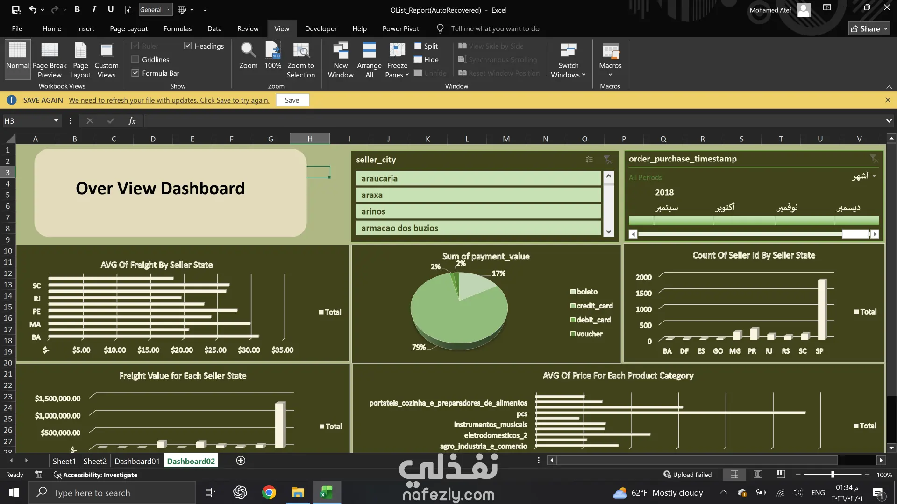The width and height of the screenshot is (897, 504).
Task: Click Save button in yellow notification bar
Action: pos(292,100)
